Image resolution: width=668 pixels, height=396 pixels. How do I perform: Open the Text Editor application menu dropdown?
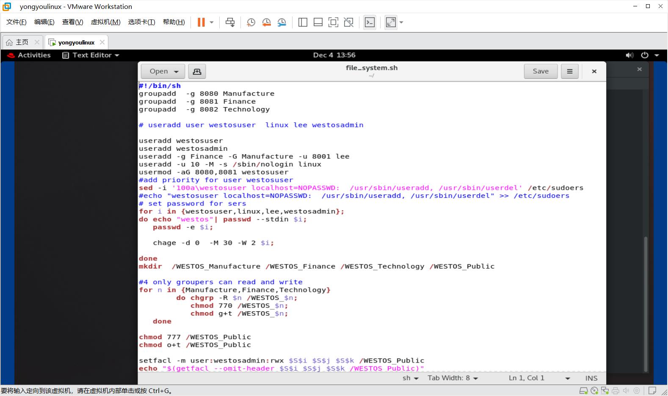[91, 55]
